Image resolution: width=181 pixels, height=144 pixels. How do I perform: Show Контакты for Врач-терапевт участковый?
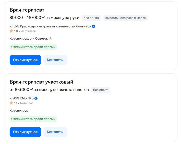tap(55, 132)
